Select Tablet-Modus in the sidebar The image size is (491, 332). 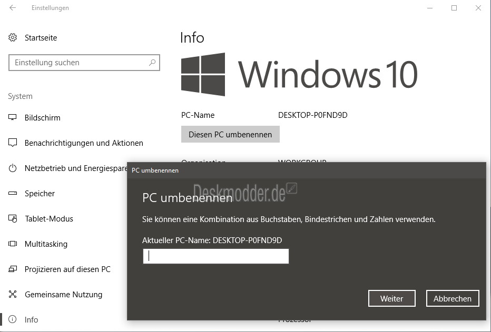(x=49, y=219)
